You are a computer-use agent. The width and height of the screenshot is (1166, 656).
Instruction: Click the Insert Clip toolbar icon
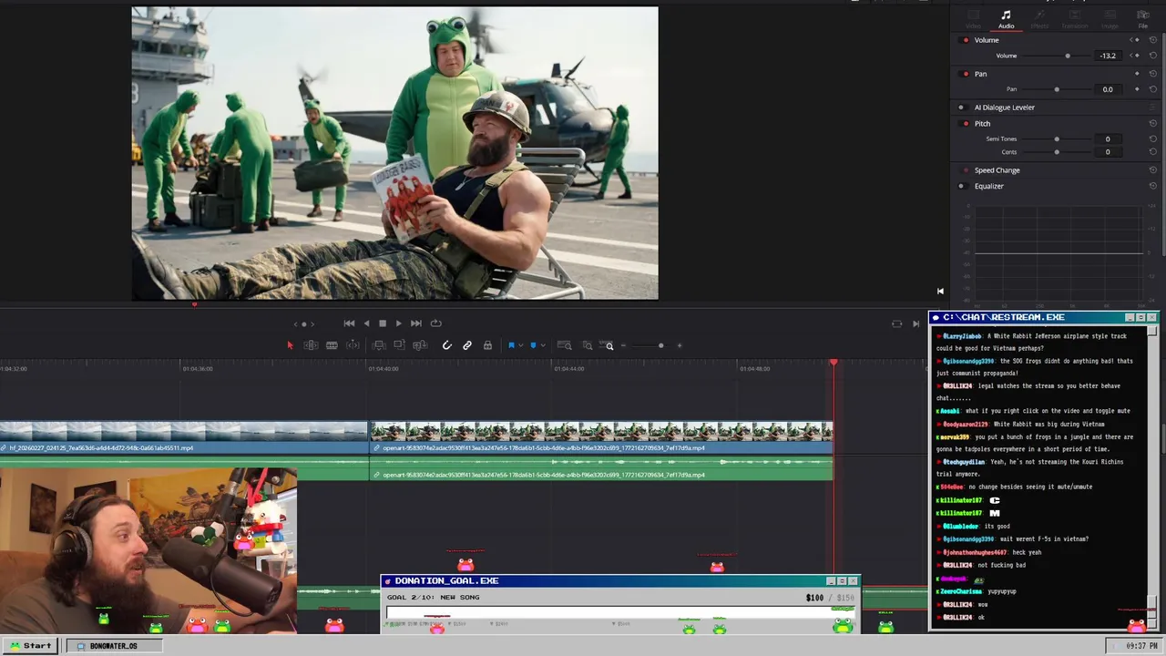(379, 345)
